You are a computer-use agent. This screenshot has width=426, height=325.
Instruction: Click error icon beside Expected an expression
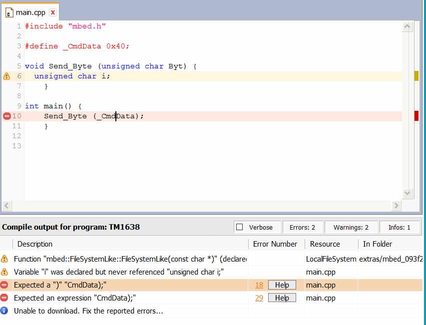pos(4,298)
